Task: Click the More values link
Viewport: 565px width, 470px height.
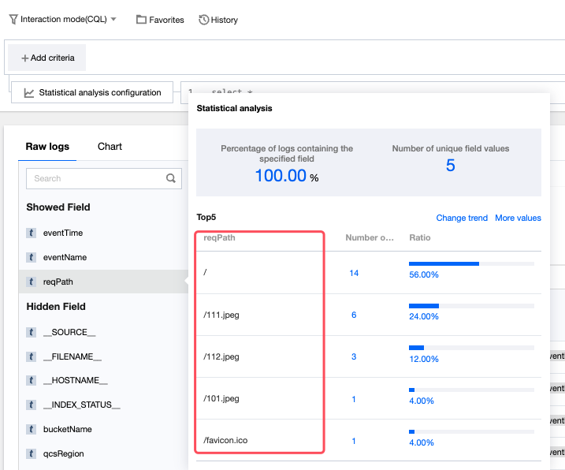Action: tap(518, 218)
